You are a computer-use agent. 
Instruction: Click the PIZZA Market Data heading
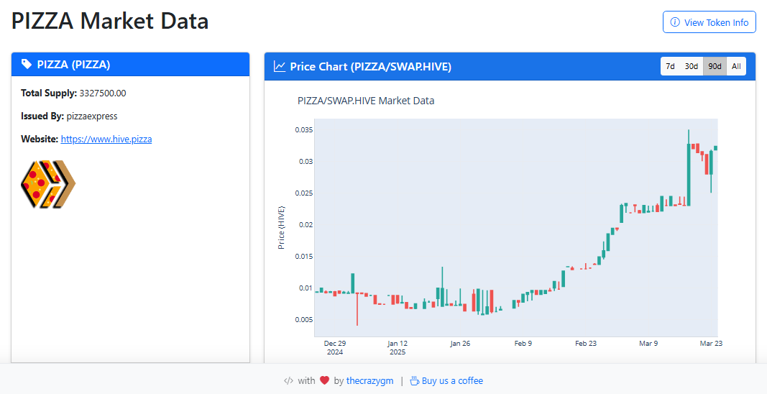110,22
